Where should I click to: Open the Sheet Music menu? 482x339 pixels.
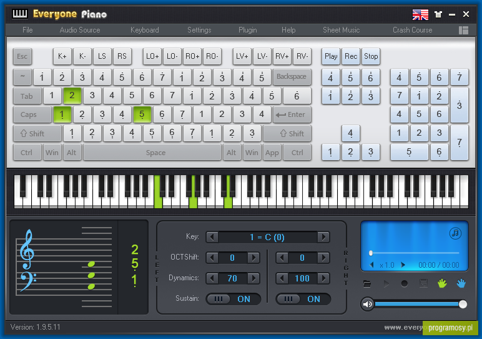[342, 30]
